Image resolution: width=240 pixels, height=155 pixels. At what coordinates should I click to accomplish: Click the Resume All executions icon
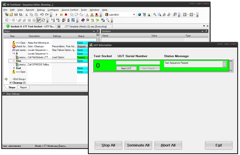(x=87, y=14)
